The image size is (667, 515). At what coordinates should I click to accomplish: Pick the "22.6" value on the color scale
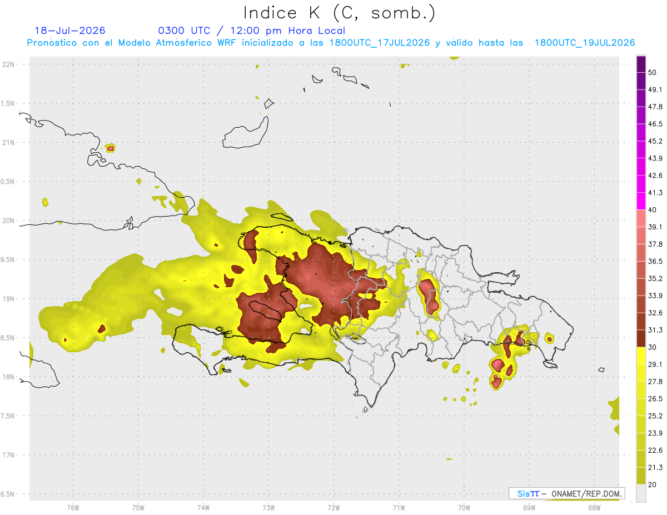[655, 451]
